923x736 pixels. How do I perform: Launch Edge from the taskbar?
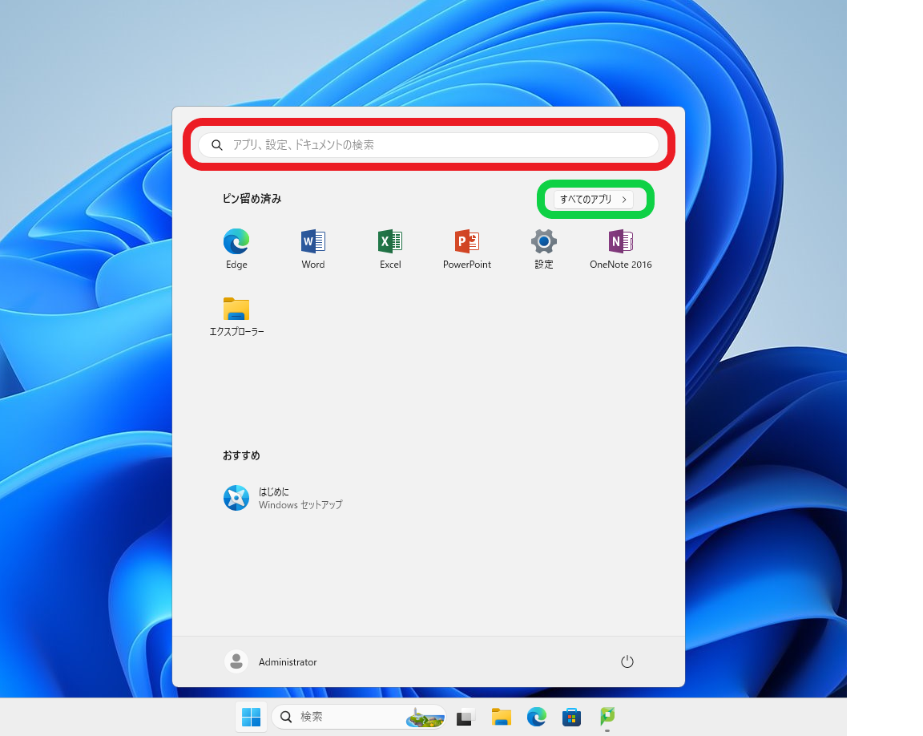point(536,717)
